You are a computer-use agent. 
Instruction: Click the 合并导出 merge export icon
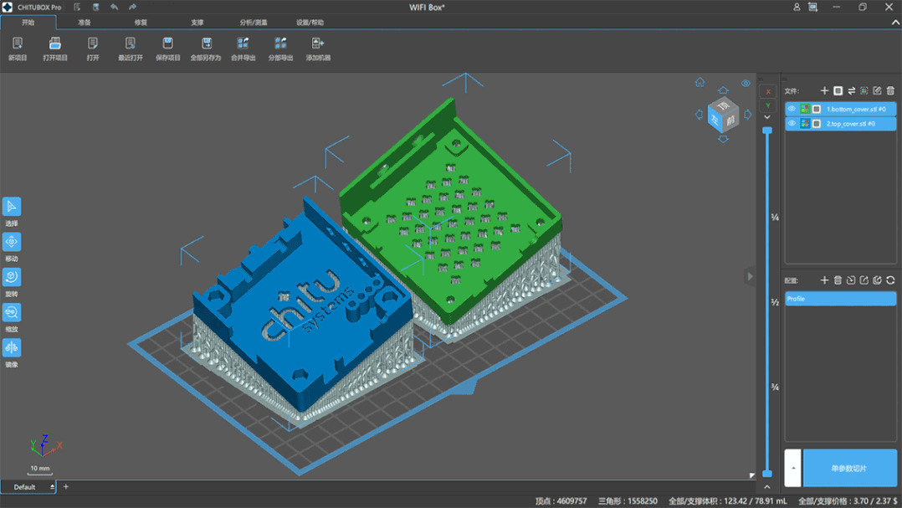pyautogui.click(x=243, y=44)
